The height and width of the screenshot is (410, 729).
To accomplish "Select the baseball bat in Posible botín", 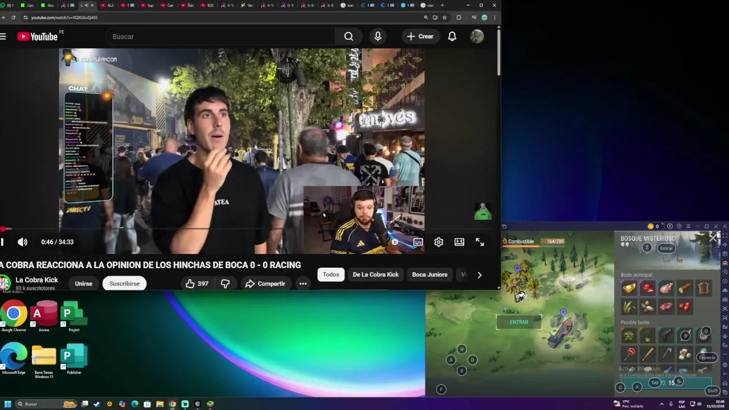I will point(648,355).
